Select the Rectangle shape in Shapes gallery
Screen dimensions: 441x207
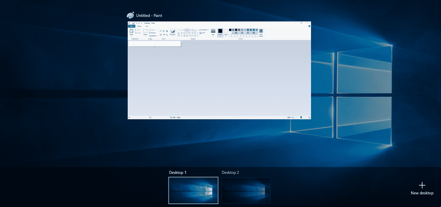(x=188, y=30)
